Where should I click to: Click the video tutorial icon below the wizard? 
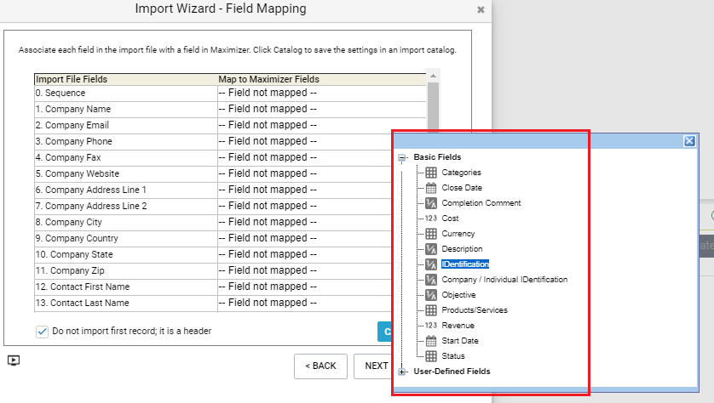14,360
